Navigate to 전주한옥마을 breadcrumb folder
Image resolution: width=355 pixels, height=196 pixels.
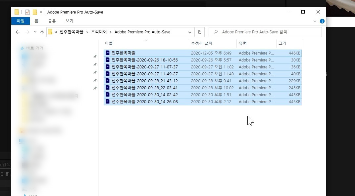pyautogui.click(x=72, y=32)
